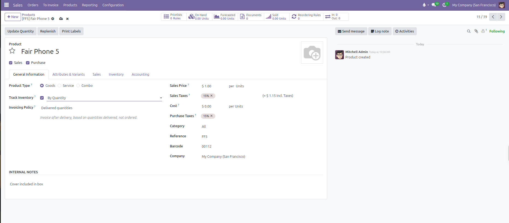
Task: Click Update Quantity button
Action: point(21,31)
